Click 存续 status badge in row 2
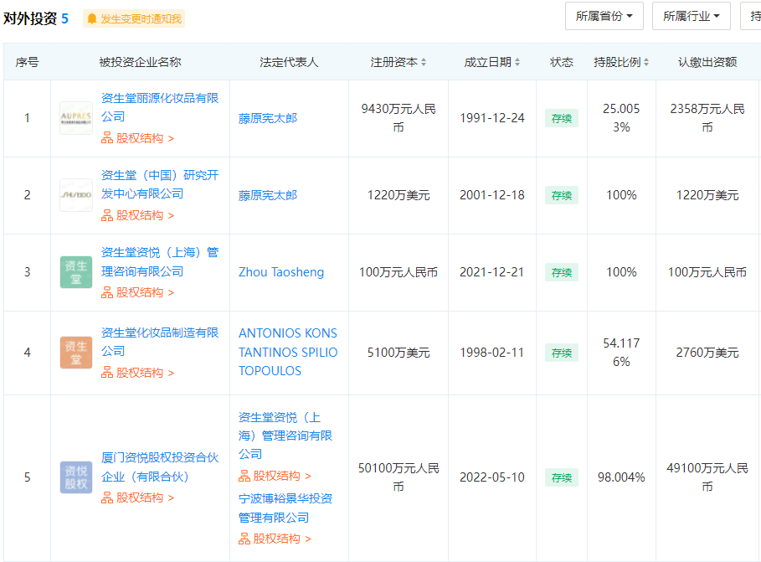This screenshot has height=562, width=761. pos(562,196)
